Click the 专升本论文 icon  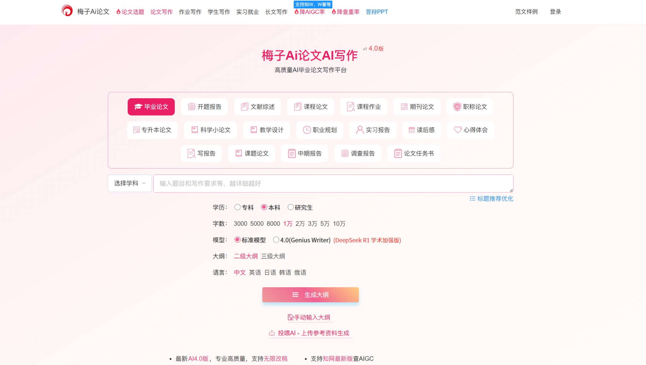[137, 130]
